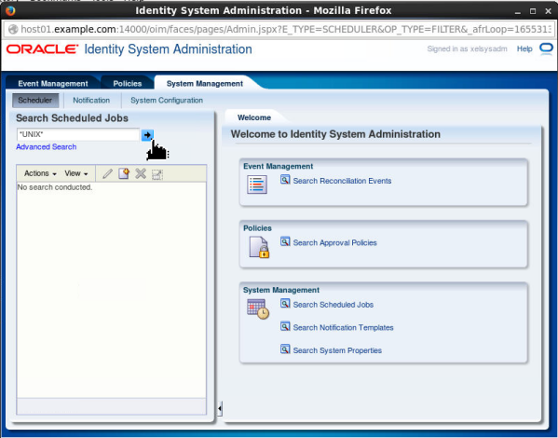
Task: Open Search Notification Templates link
Action: (343, 328)
